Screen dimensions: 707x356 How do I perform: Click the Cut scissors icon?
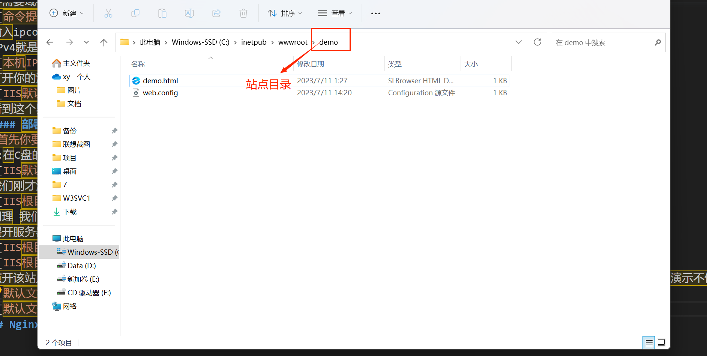[108, 14]
